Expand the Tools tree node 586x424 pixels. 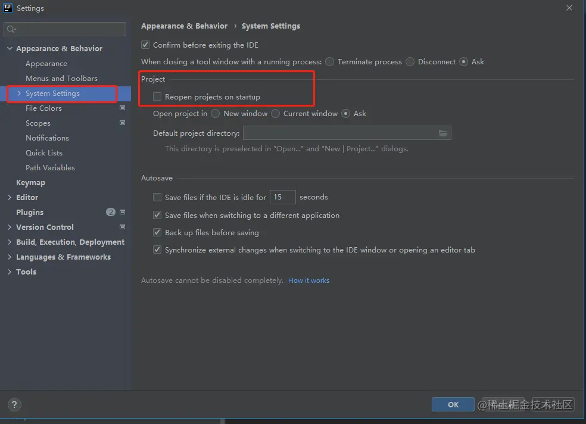point(10,272)
